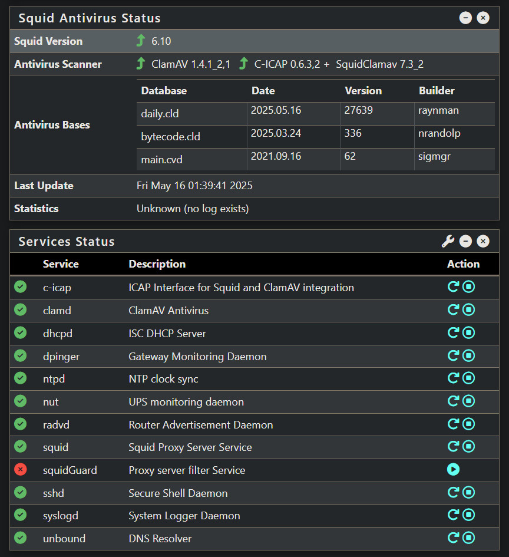The image size is (509, 557).
Task: Stop the dhcpd service
Action: [x=468, y=332]
